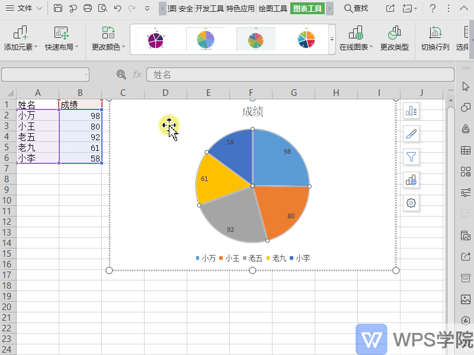Switch to the 开发工具 Developer Tools tab
The image size is (474, 355).
coord(209,8)
